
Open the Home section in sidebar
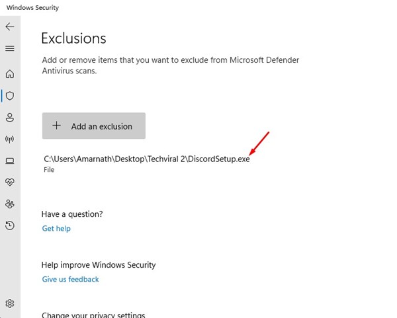[x=9, y=74]
